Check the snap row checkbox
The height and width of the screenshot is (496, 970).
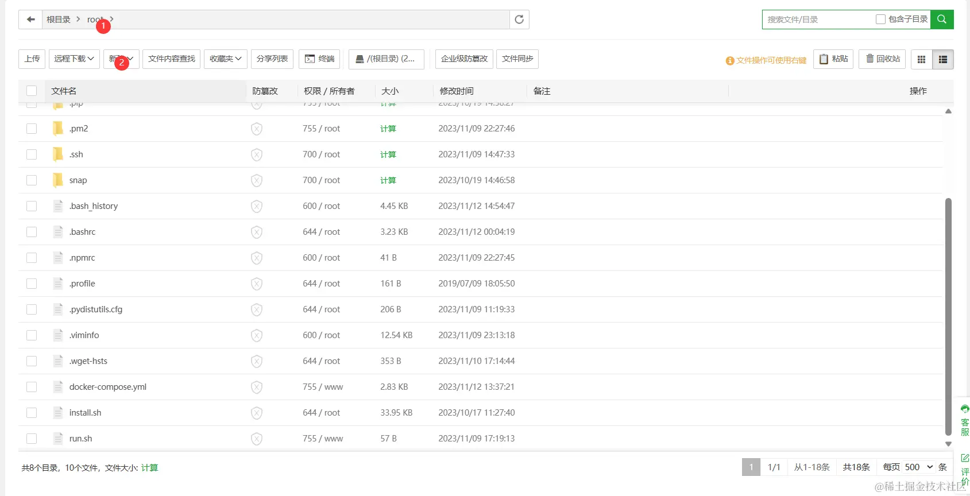coord(32,180)
